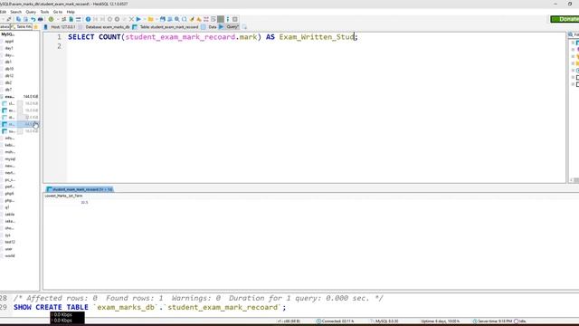Viewport: 579px width, 326px height.
Task: Click the Undo arrow icon in toolbar
Action: pyautogui.click(x=33, y=19)
